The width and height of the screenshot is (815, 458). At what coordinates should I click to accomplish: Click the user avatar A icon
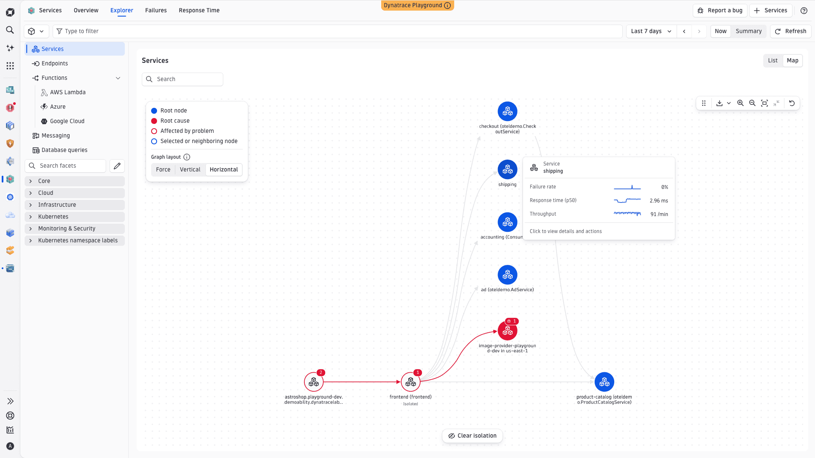10,446
